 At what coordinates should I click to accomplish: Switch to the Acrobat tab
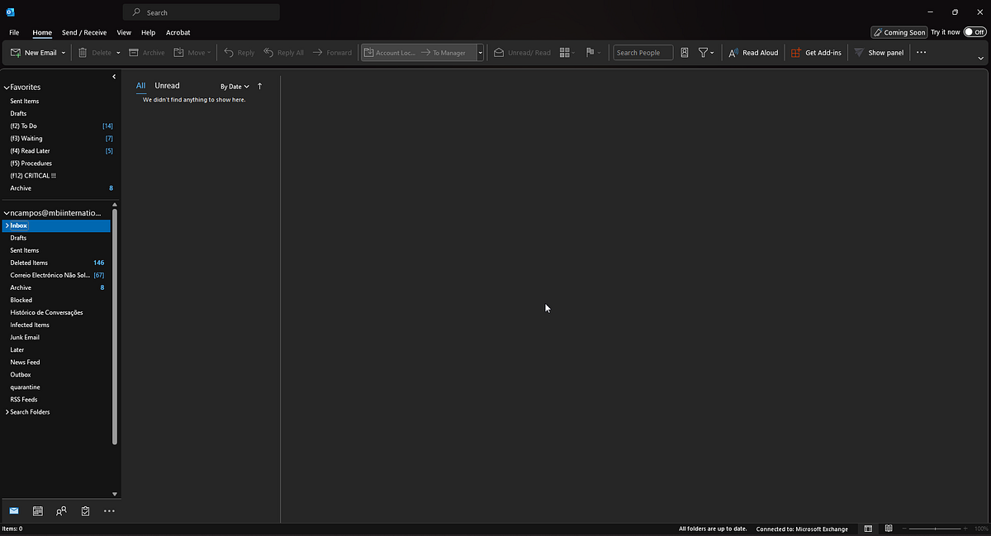(178, 32)
